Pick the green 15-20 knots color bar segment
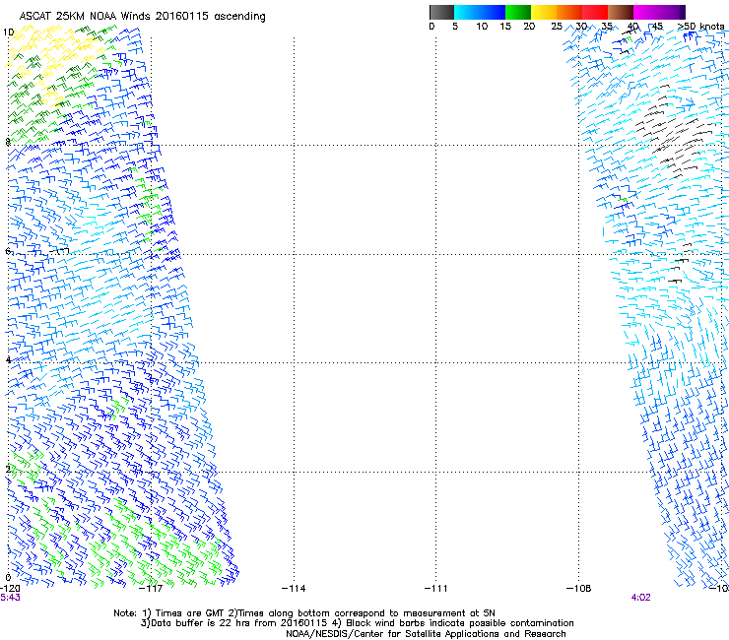This screenshot has height=640, width=729. pos(518,12)
